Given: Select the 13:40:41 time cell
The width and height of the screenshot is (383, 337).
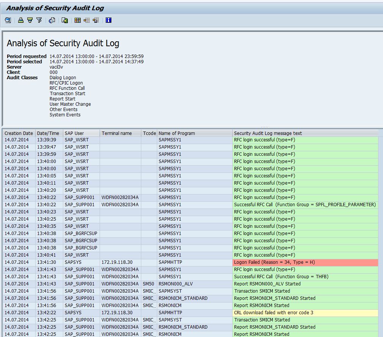Looking at the screenshot, I should click(49, 255).
